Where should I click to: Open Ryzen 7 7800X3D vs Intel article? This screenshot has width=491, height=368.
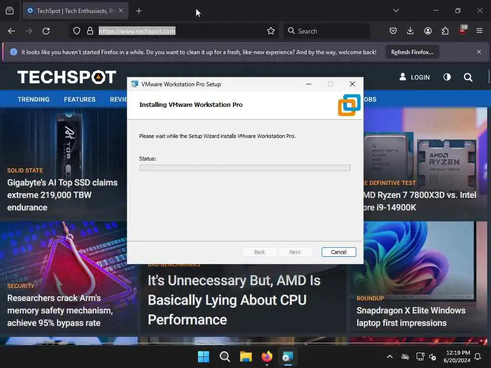pyautogui.click(x=419, y=201)
